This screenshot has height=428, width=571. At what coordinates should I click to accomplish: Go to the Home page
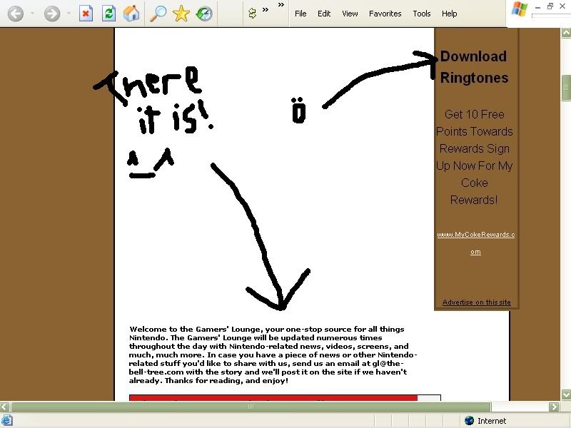[131, 14]
